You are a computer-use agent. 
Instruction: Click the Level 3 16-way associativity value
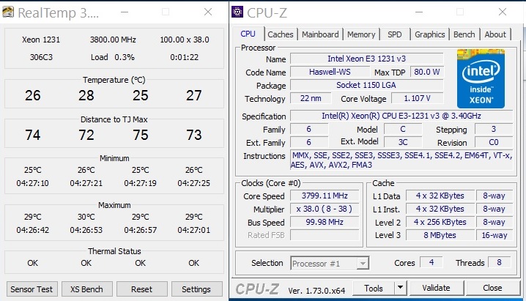pyautogui.click(x=494, y=235)
